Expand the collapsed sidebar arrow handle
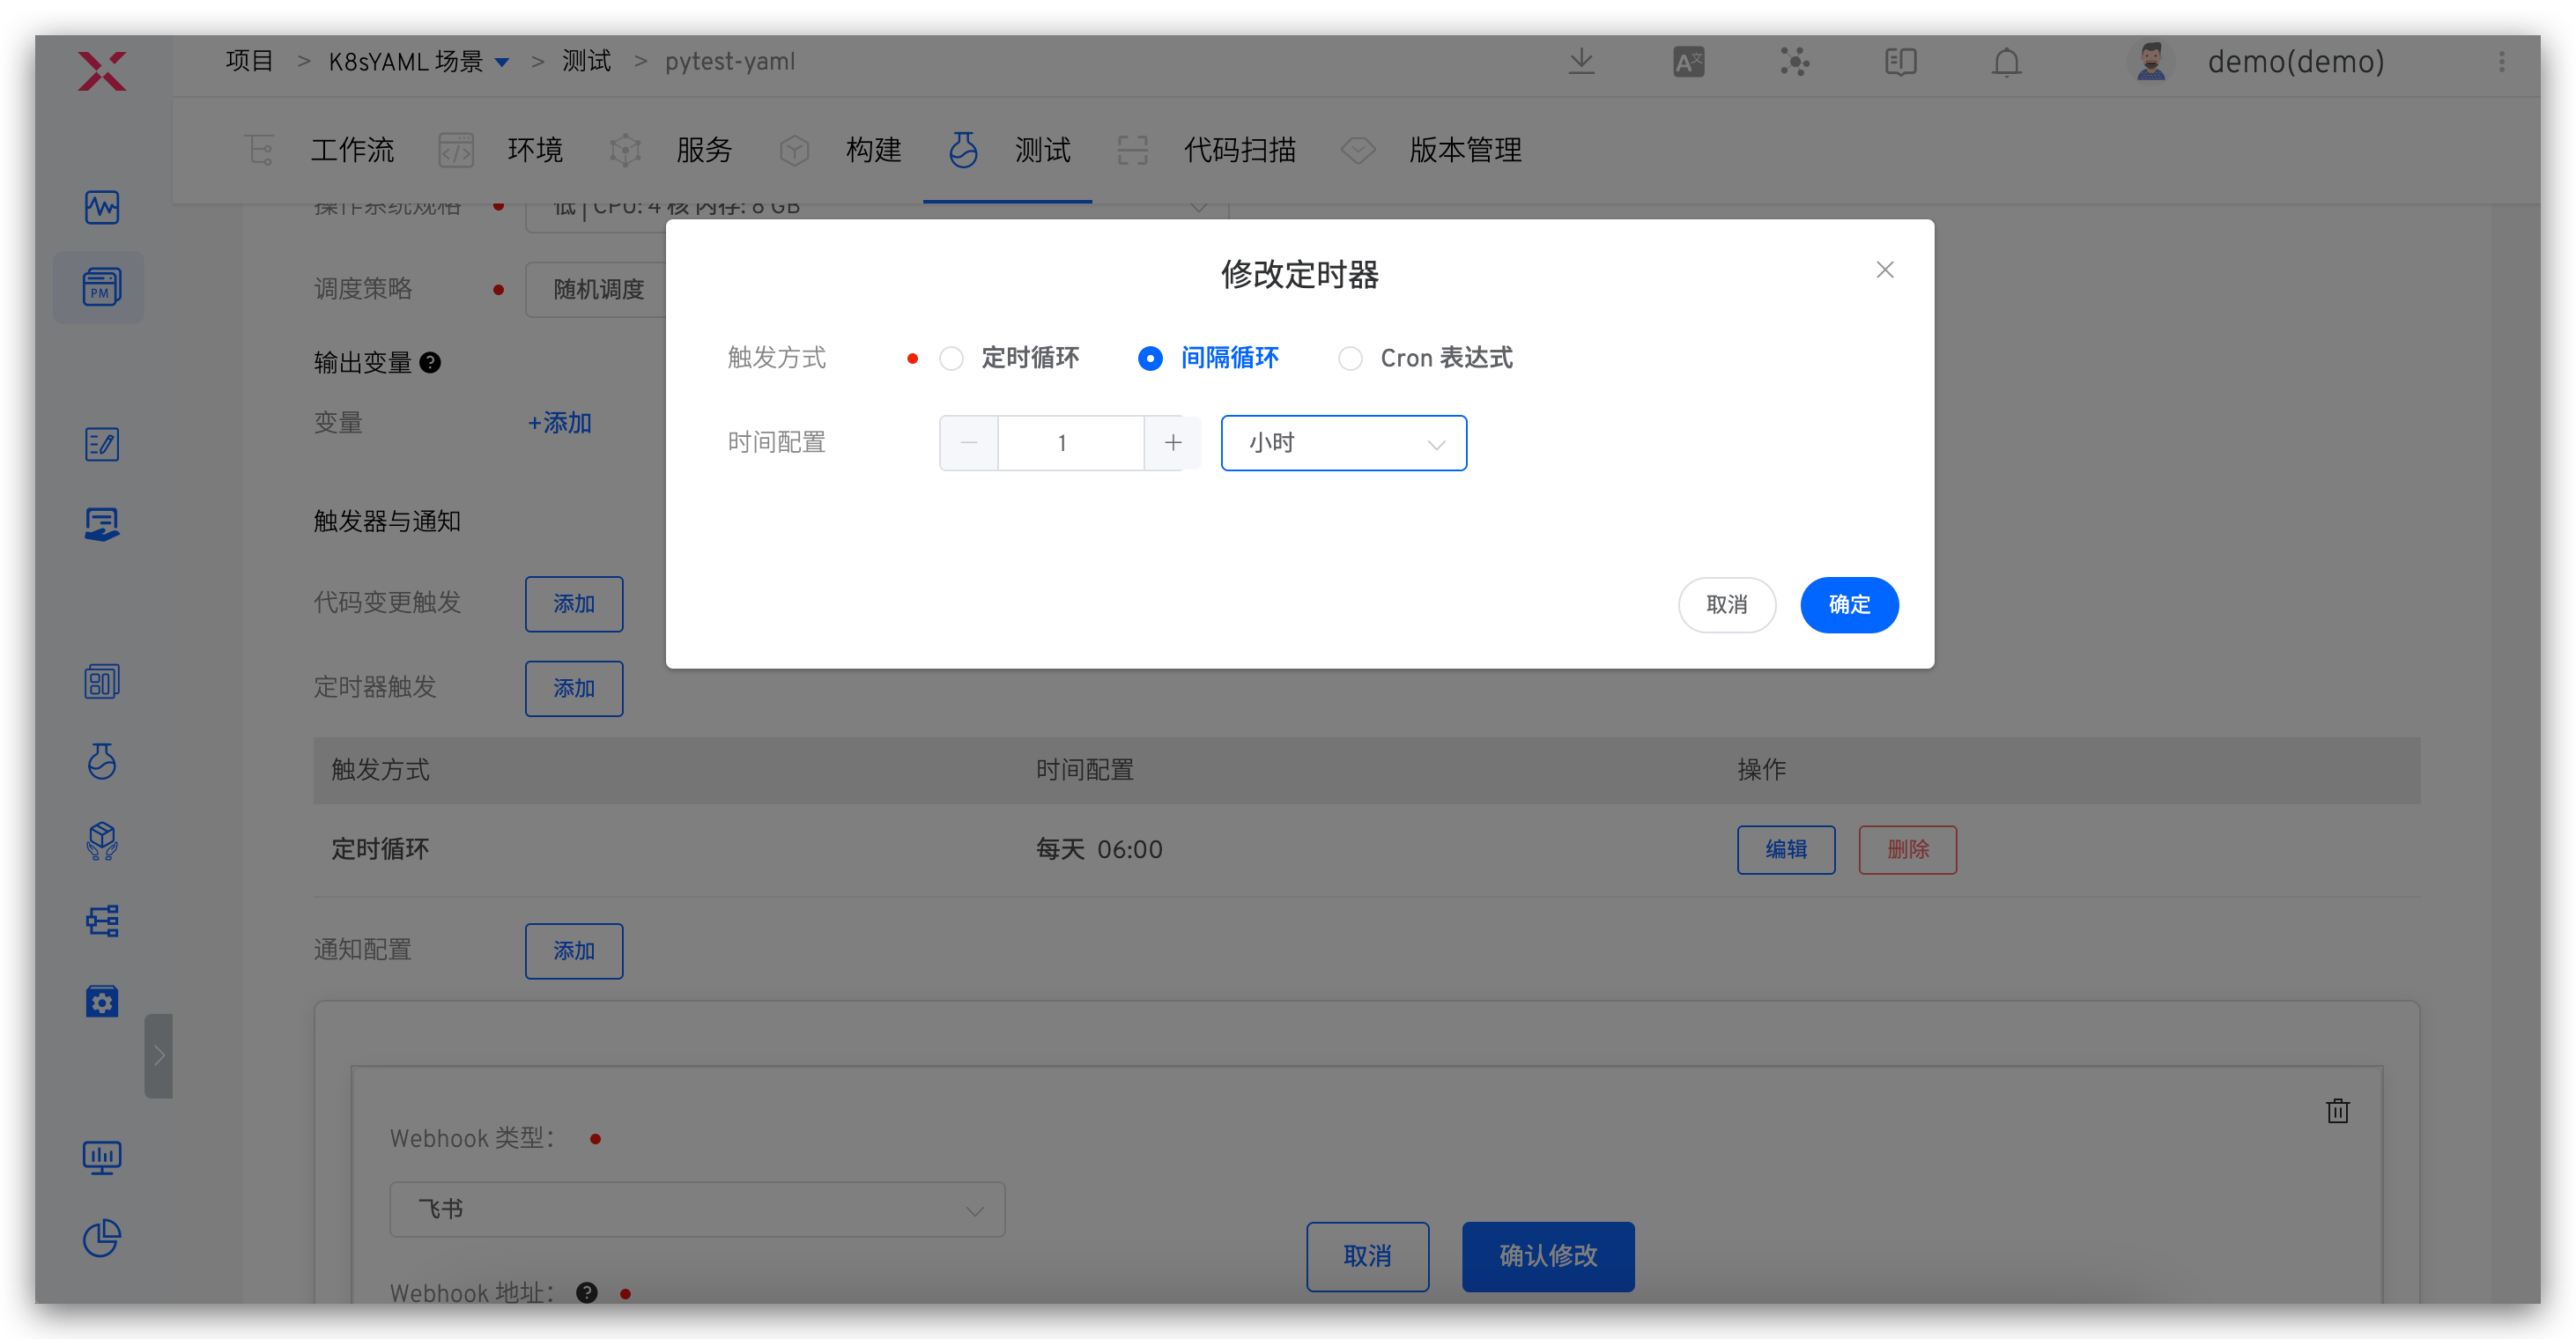This screenshot has height=1339, width=2576. [x=158, y=1055]
